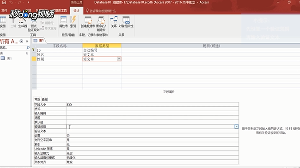The image size is (300, 168).
Task: Click the Undo arrow icon
Action: 11,2
